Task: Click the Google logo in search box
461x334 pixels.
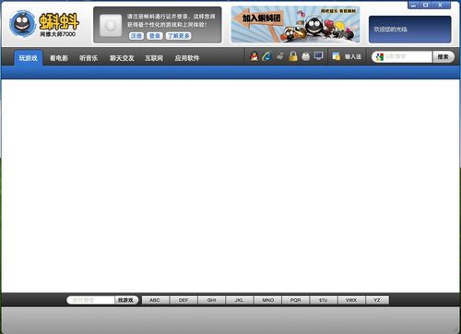Action: (380, 57)
